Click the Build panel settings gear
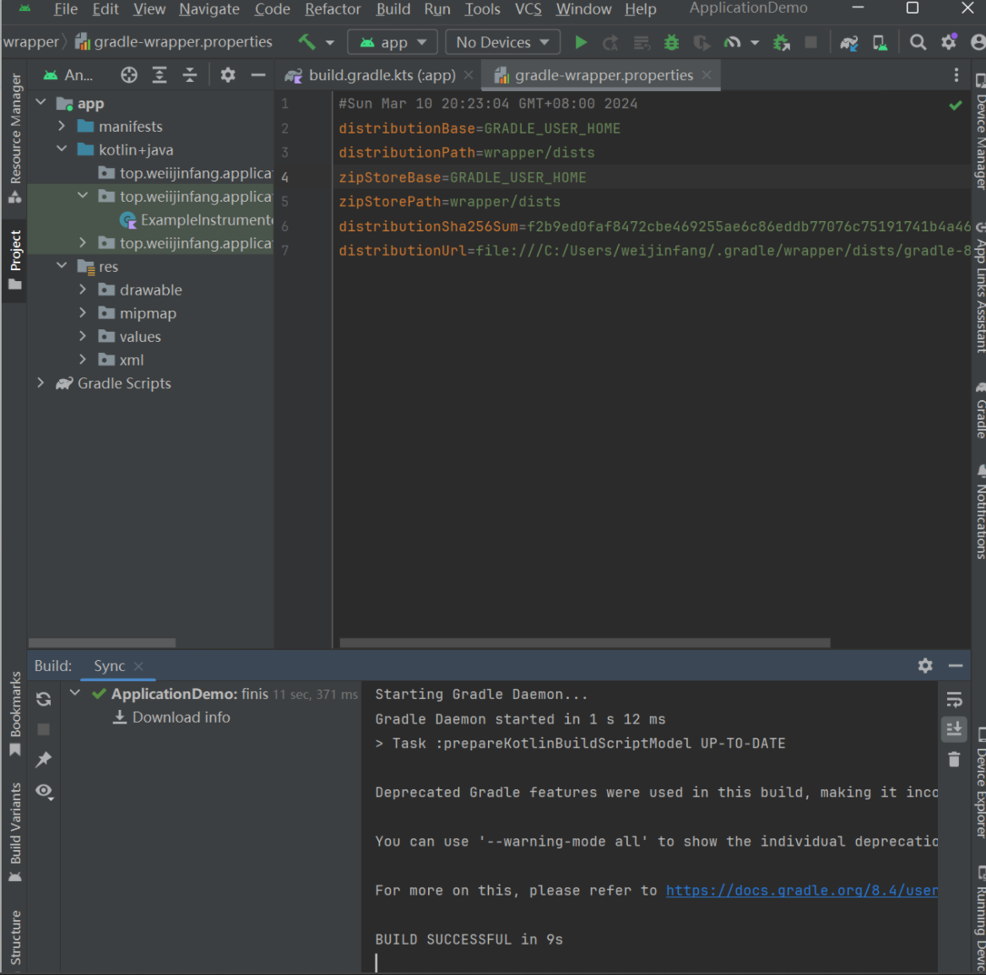Viewport: 986px width, 975px height. click(x=925, y=666)
